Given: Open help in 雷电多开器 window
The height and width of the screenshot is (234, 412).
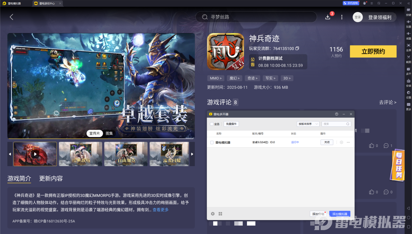Looking at the screenshot, I should coord(336,114).
